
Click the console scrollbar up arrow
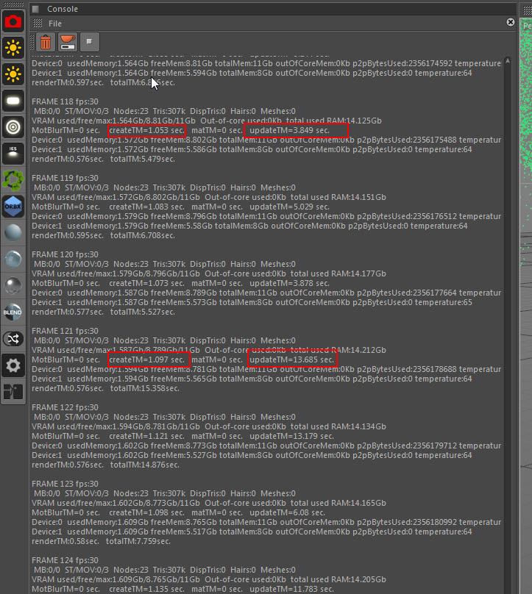(508, 60)
